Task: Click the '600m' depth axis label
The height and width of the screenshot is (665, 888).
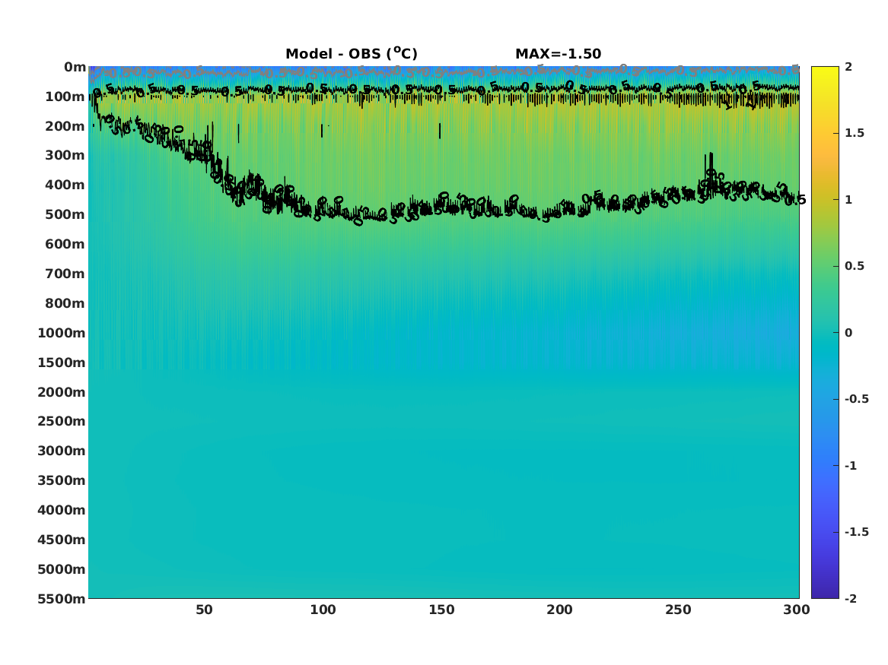Action: coord(65,244)
